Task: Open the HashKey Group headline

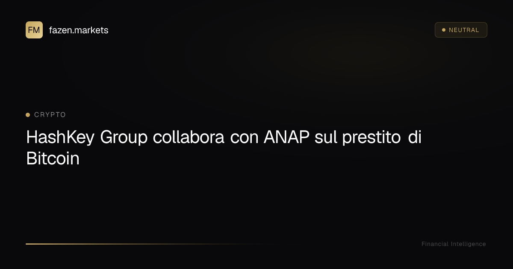Action: click(x=224, y=148)
